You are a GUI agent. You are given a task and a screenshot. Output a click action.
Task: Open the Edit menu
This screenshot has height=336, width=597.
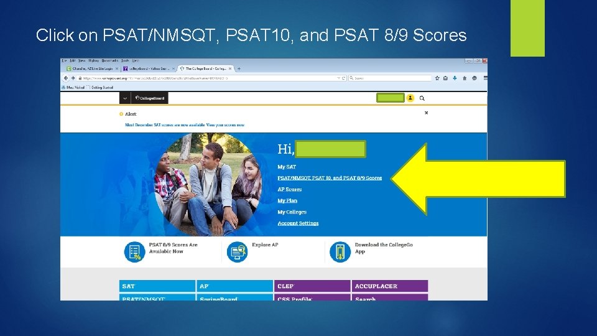(72, 60)
